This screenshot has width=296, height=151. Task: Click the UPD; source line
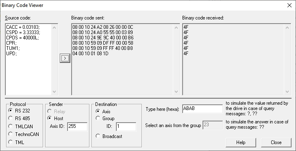(11, 54)
